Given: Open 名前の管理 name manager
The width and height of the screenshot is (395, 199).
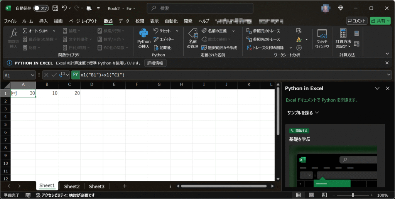Looking at the screenshot, I should click(x=193, y=38).
